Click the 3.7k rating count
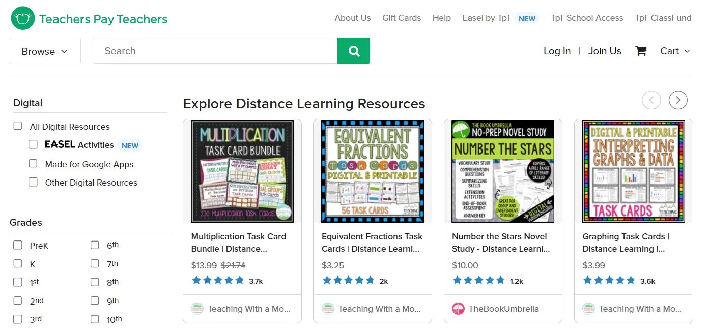The width and height of the screenshot is (709, 331). tap(256, 281)
